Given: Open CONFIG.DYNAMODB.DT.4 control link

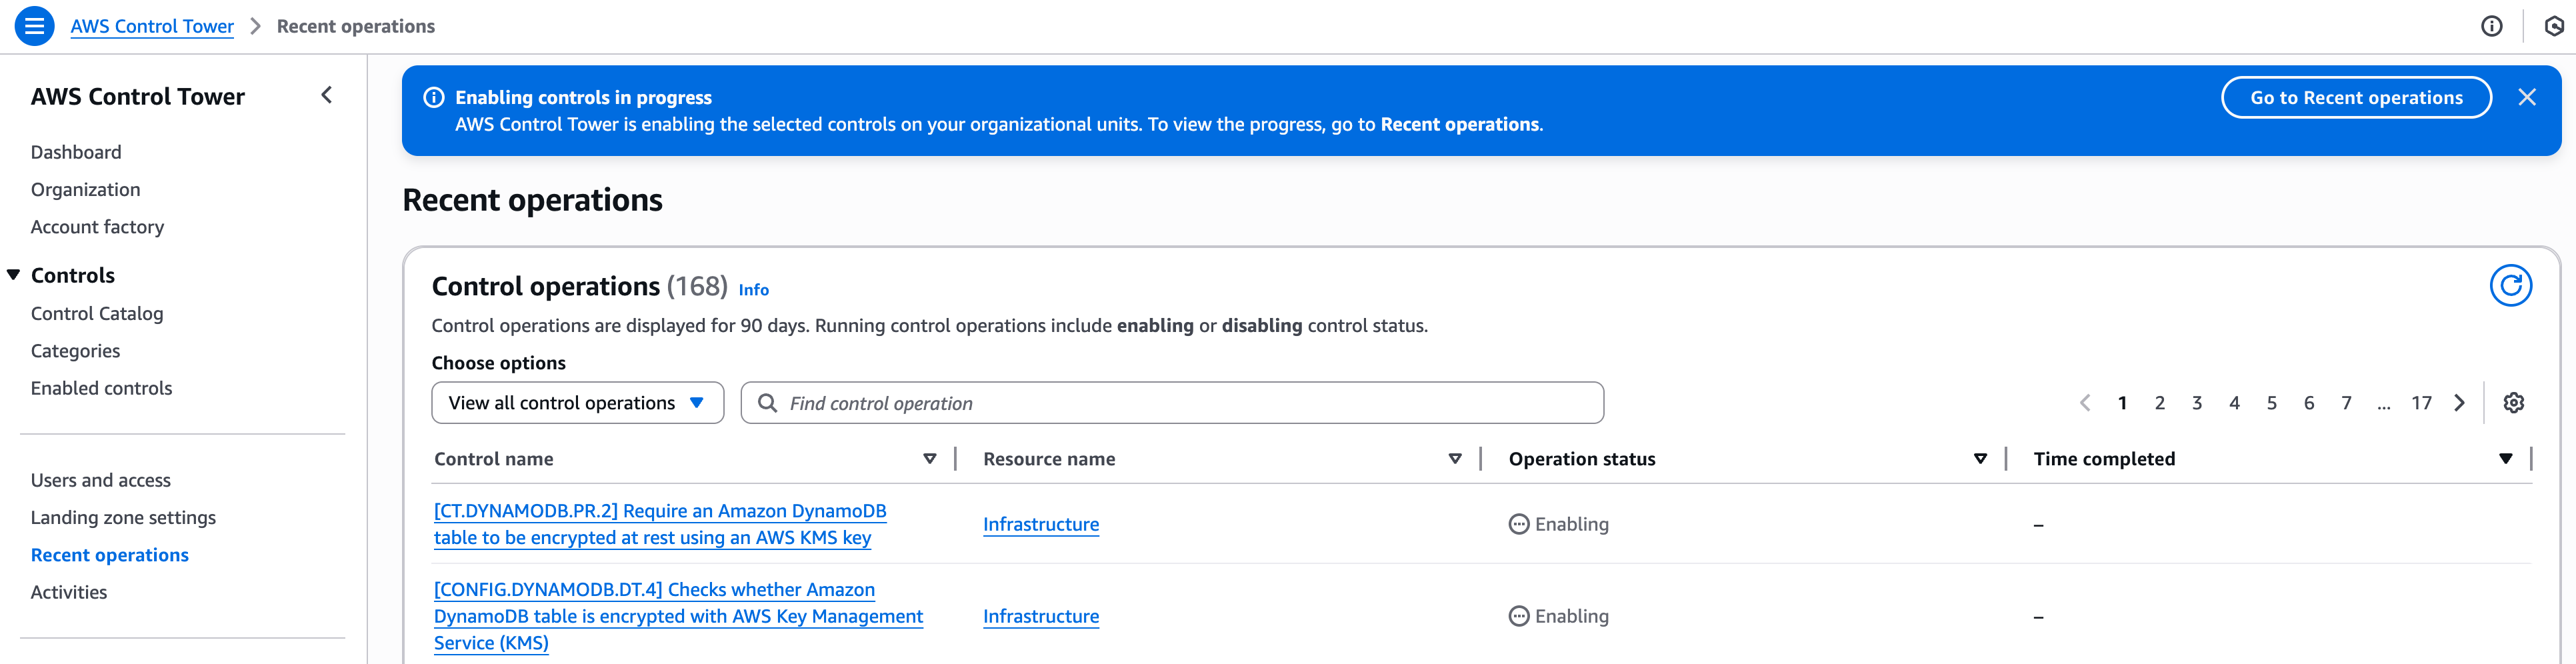Looking at the screenshot, I should pos(678,616).
